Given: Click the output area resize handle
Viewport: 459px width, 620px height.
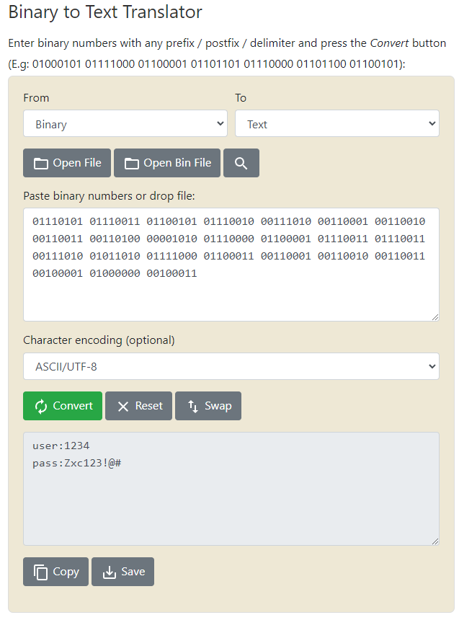Looking at the screenshot, I should click(x=435, y=541).
